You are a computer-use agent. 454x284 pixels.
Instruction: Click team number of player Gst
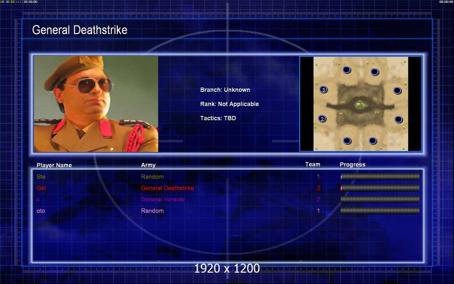tap(318, 188)
